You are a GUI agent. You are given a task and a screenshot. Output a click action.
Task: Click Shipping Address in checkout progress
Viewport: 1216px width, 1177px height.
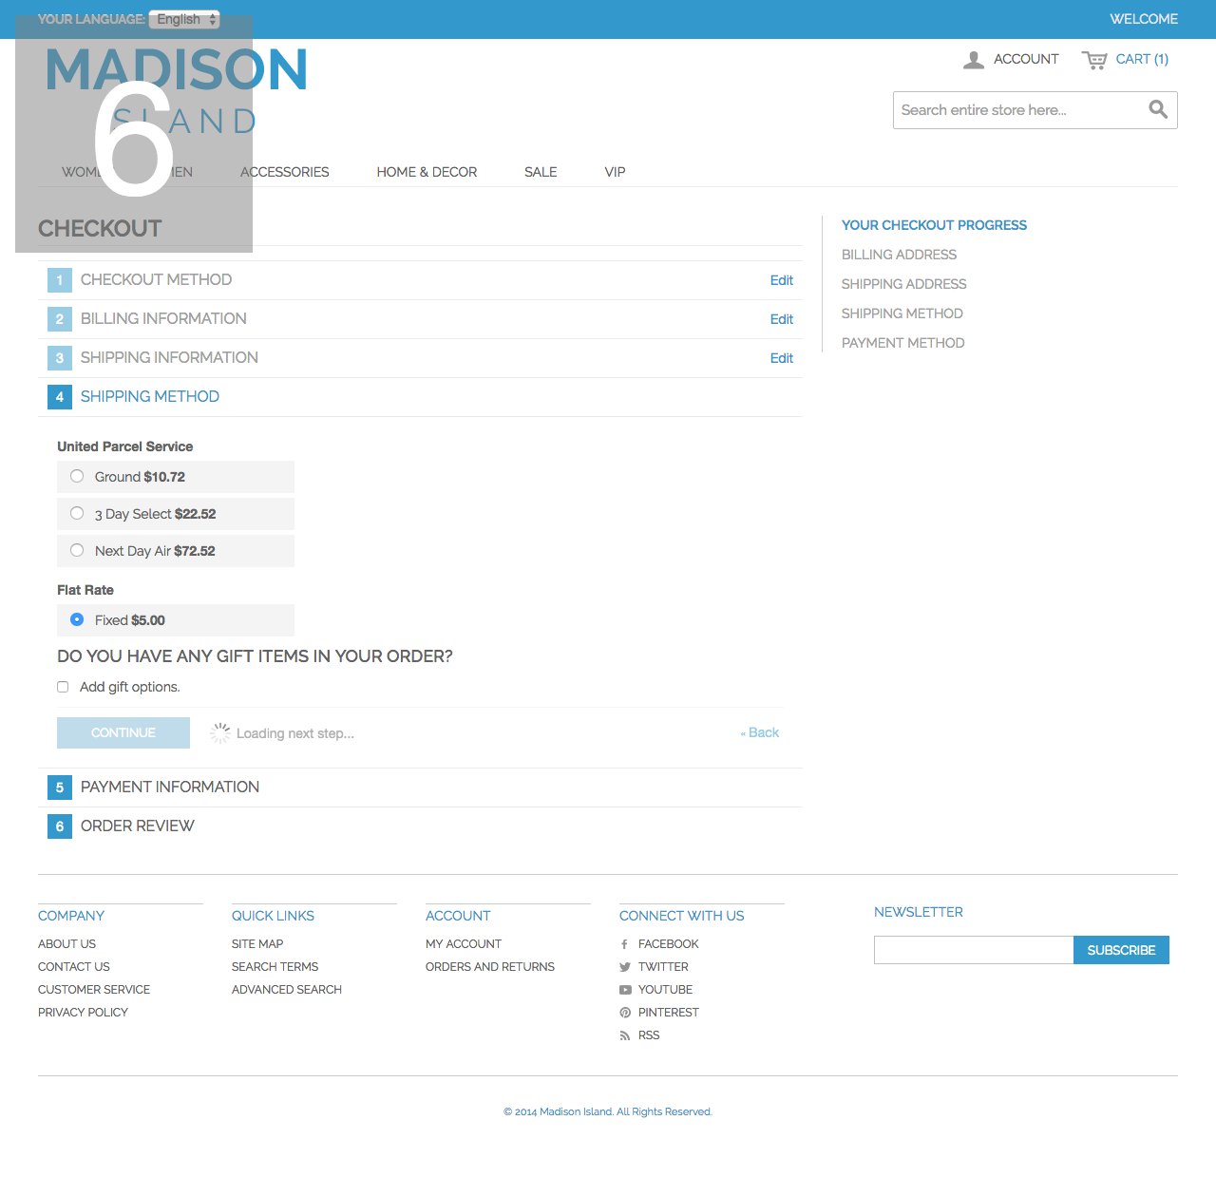point(903,284)
